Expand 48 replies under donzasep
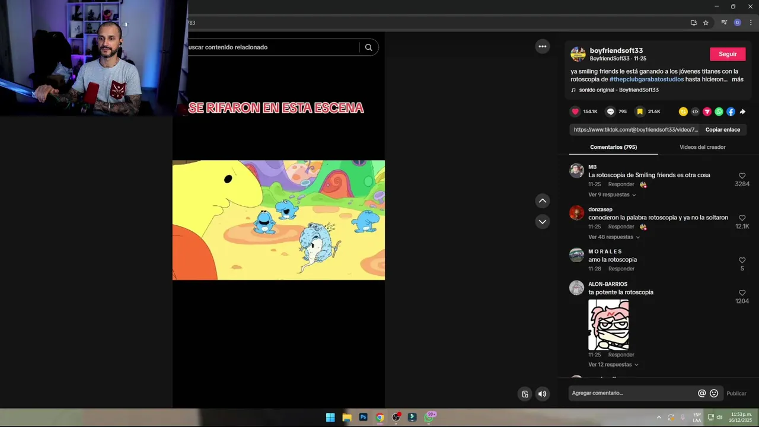 coord(614,237)
